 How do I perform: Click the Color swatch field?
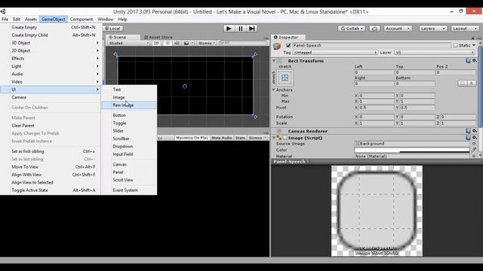point(412,150)
